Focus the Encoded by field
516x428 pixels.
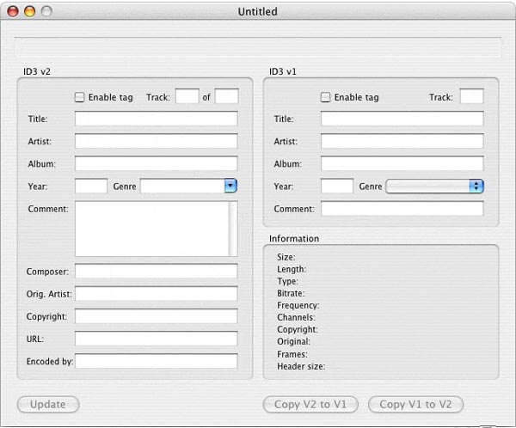[x=156, y=361]
